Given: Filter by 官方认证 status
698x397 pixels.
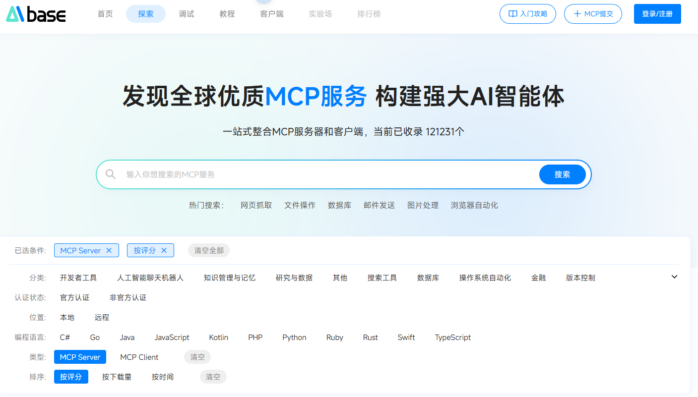Looking at the screenshot, I should coord(74,298).
